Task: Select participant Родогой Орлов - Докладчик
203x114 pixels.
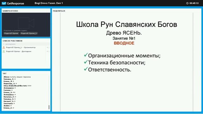Action: [x=19, y=51]
